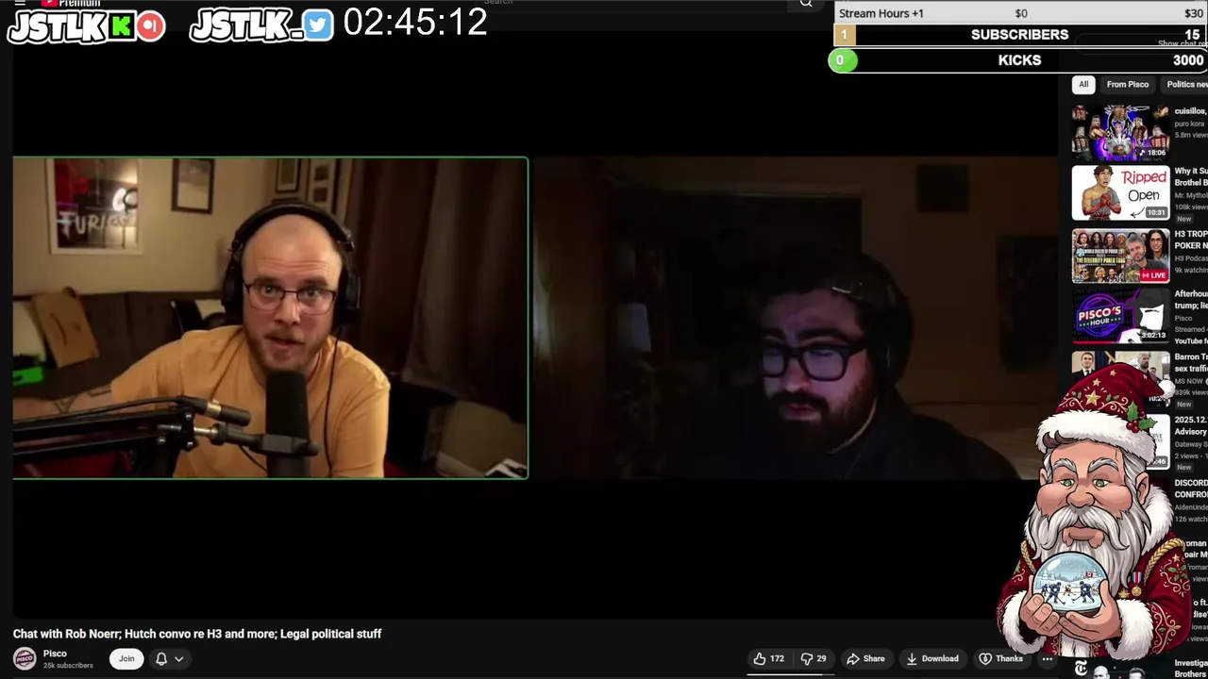Open the H3 Podcast live stream thumbnail
1208x679 pixels.
[x=1120, y=255]
